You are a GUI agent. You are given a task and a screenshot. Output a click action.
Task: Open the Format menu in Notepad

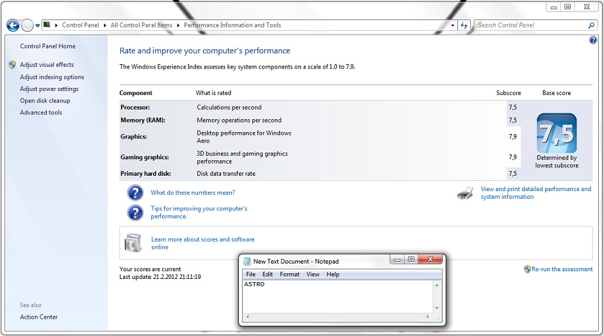290,274
